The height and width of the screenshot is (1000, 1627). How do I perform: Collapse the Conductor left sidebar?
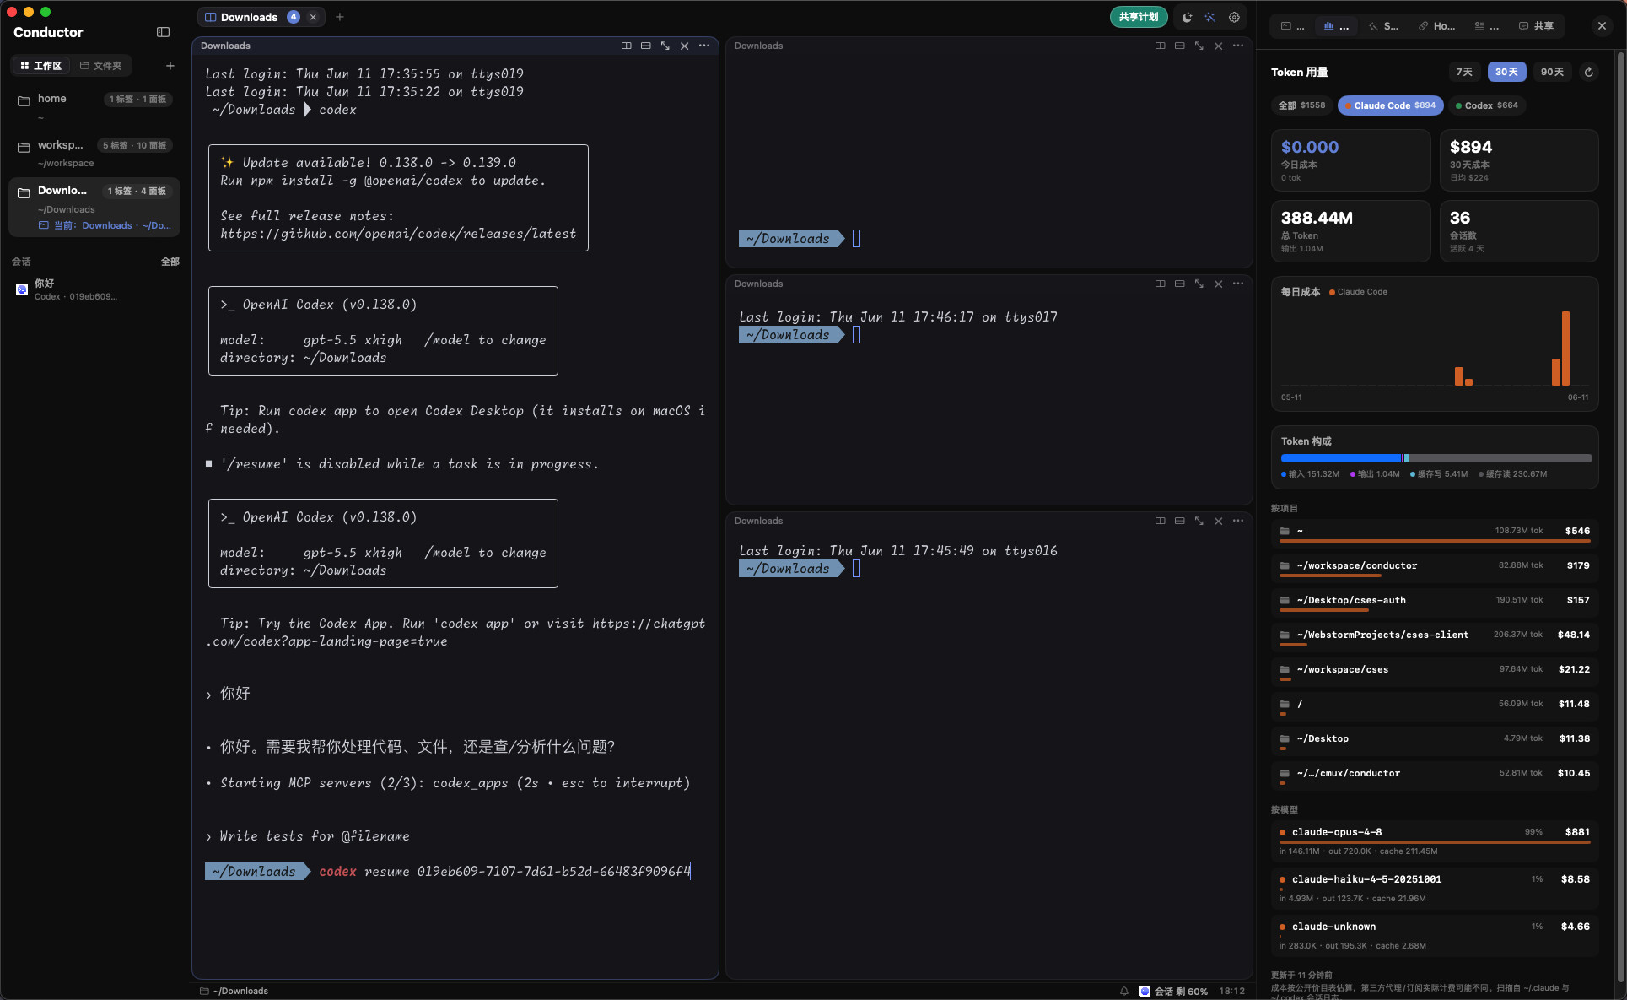(x=163, y=32)
